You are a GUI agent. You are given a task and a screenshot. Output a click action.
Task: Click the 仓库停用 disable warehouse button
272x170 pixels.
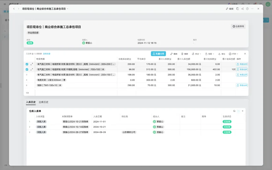tap(238, 26)
